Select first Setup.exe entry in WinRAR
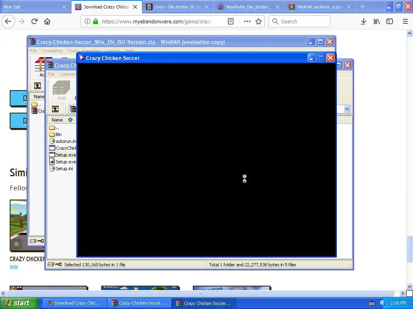The height and width of the screenshot is (309, 413). tap(63, 155)
